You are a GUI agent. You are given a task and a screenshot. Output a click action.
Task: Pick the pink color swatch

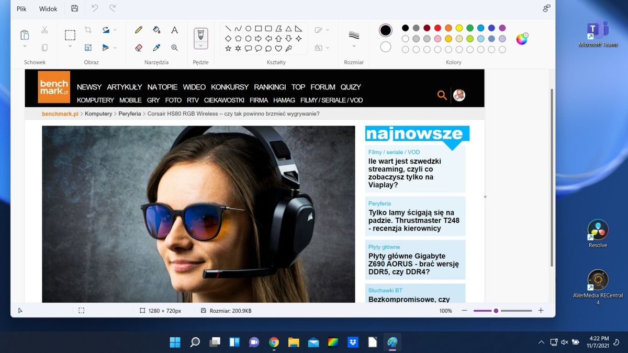438,39
